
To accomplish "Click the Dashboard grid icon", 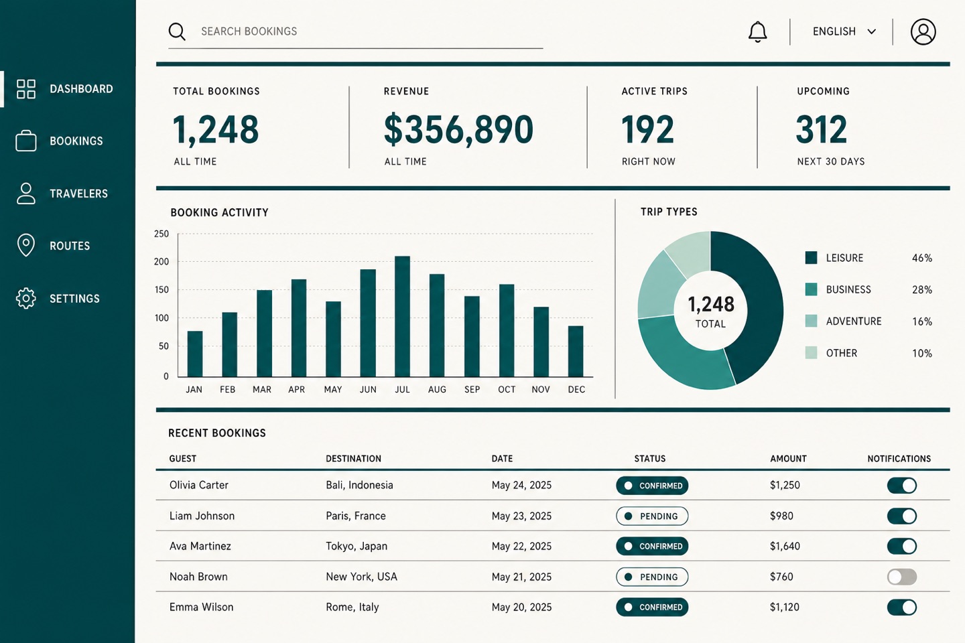I will 26,89.
